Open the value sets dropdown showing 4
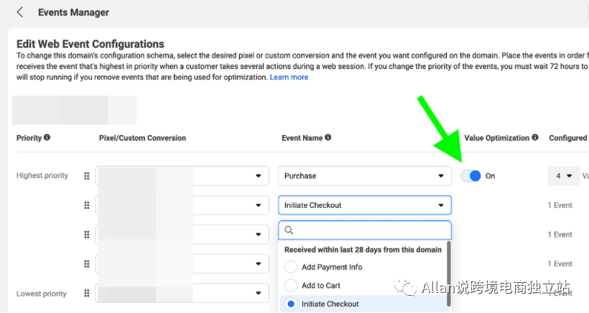This screenshot has width=589, height=313. point(563,176)
